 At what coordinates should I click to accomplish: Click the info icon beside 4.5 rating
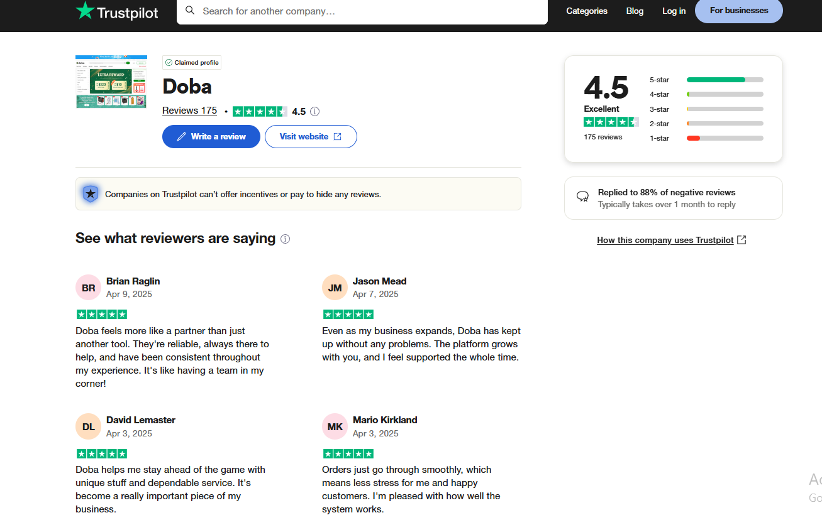(x=315, y=112)
